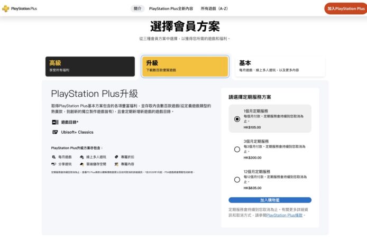This screenshot has height=241, width=367.
Task: Click the blue 加入購物籃 button
Action: tap(270, 200)
